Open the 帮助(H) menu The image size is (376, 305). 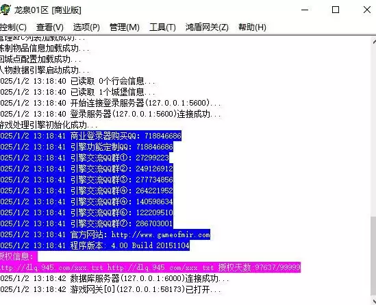click(x=252, y=27)
